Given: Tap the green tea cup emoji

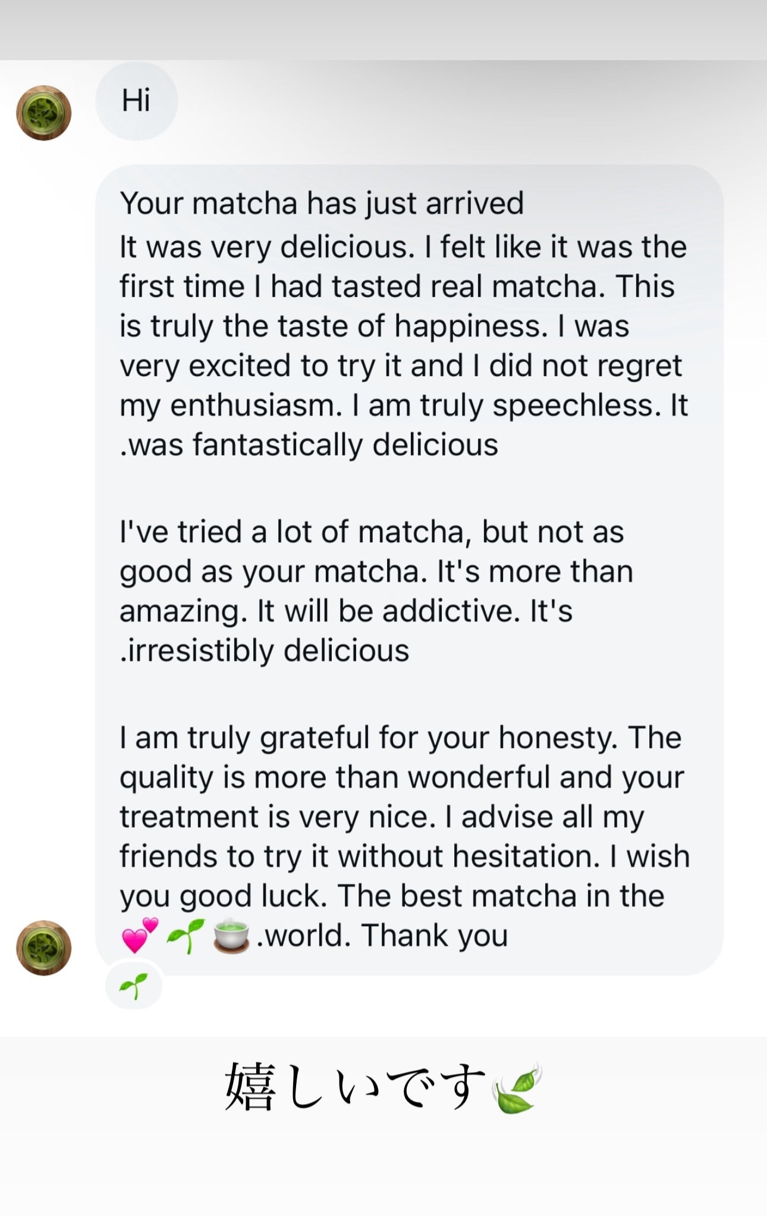Looking at the screenshot, I should pos(231,936).
